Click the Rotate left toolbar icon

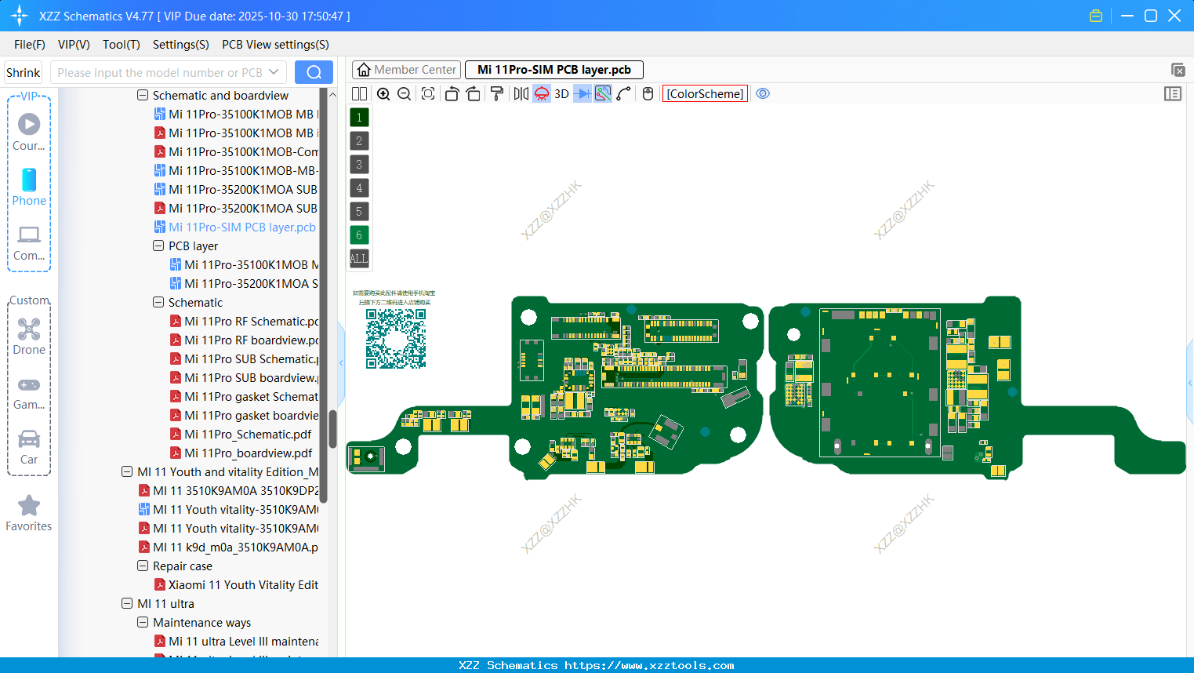pyautogui.click(x=452, y=93)
